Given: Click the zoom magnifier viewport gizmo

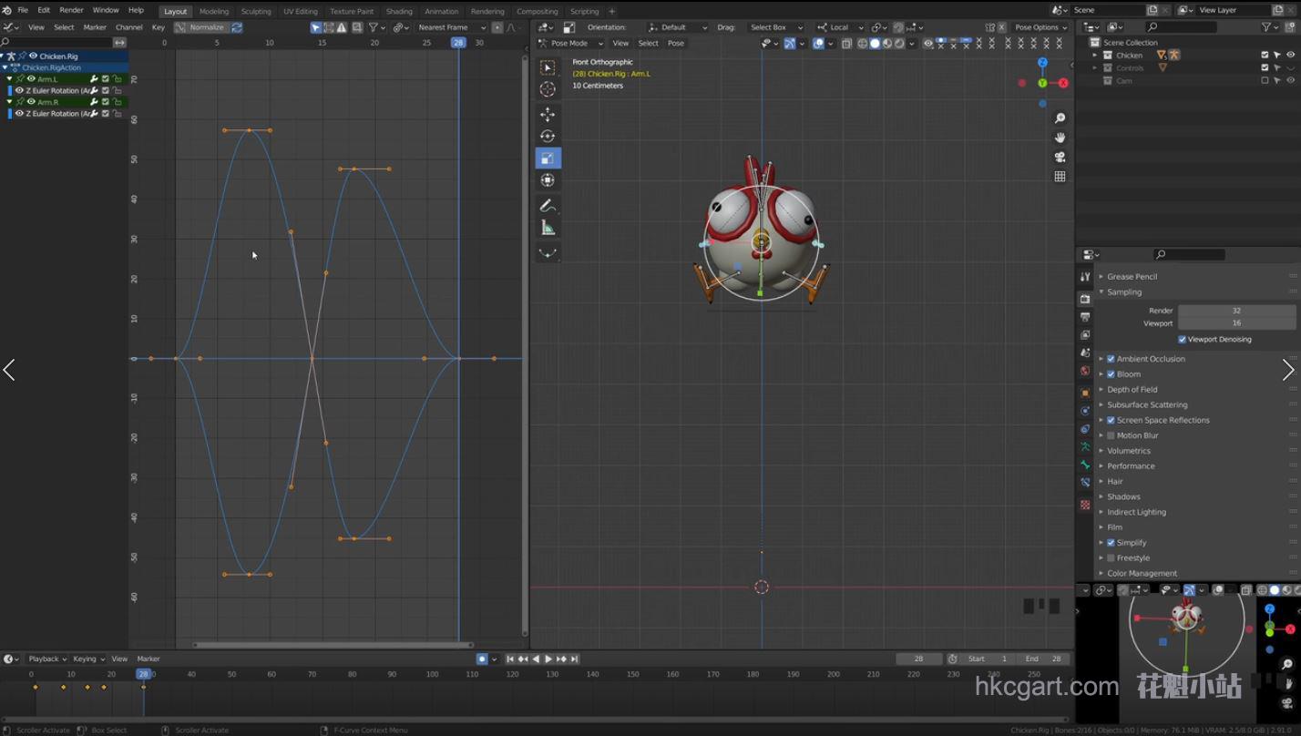Looking at the screenshot, I should tap(1060, 118).
